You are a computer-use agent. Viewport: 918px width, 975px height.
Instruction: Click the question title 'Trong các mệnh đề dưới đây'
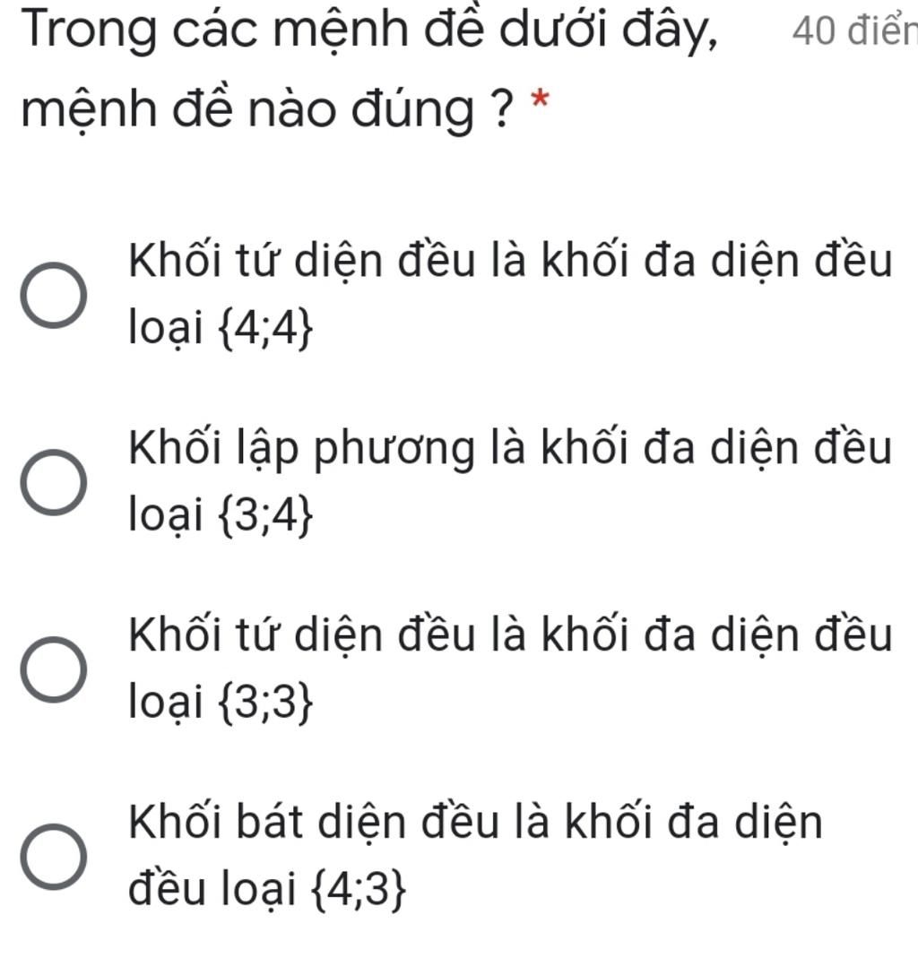click(368, 31)
